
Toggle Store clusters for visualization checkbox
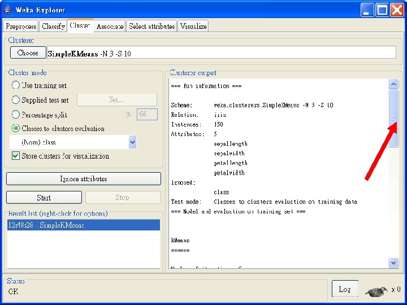[x=16, y=156]
